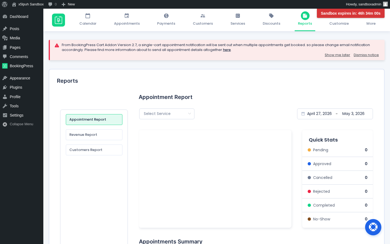Open Reports label in top navigation

pos(305,24)
